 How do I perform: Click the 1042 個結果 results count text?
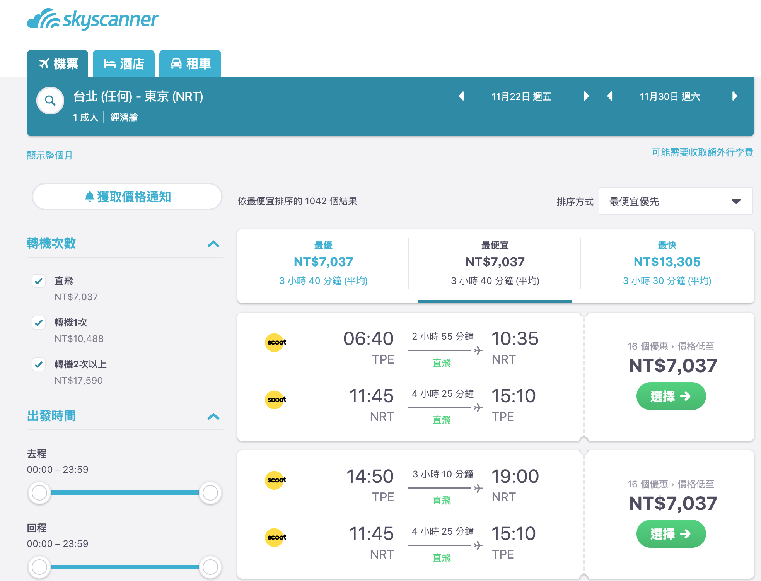click(331, 201)
